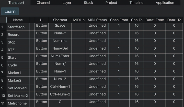Image resolution: width=184 pixels, height=107 pixels.
Task: Select row number 7 header
Action: (x=3, y=73)
